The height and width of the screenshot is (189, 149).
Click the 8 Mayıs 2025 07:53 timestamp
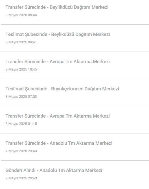(21, 97)
